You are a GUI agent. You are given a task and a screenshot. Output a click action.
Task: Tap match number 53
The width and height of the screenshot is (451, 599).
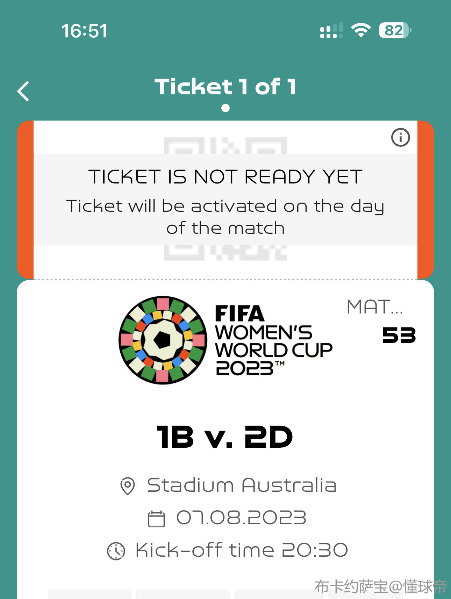coord(399,335)
